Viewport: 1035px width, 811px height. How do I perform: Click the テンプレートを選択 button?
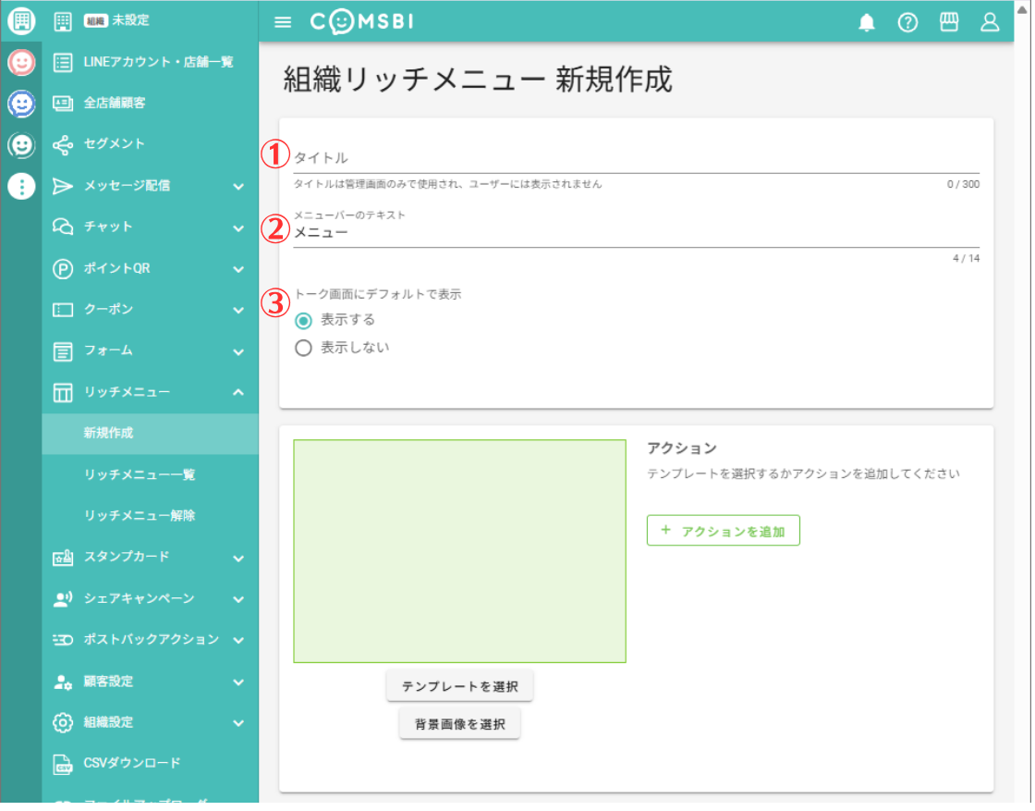pyautogui.click(x=459, y=687)
